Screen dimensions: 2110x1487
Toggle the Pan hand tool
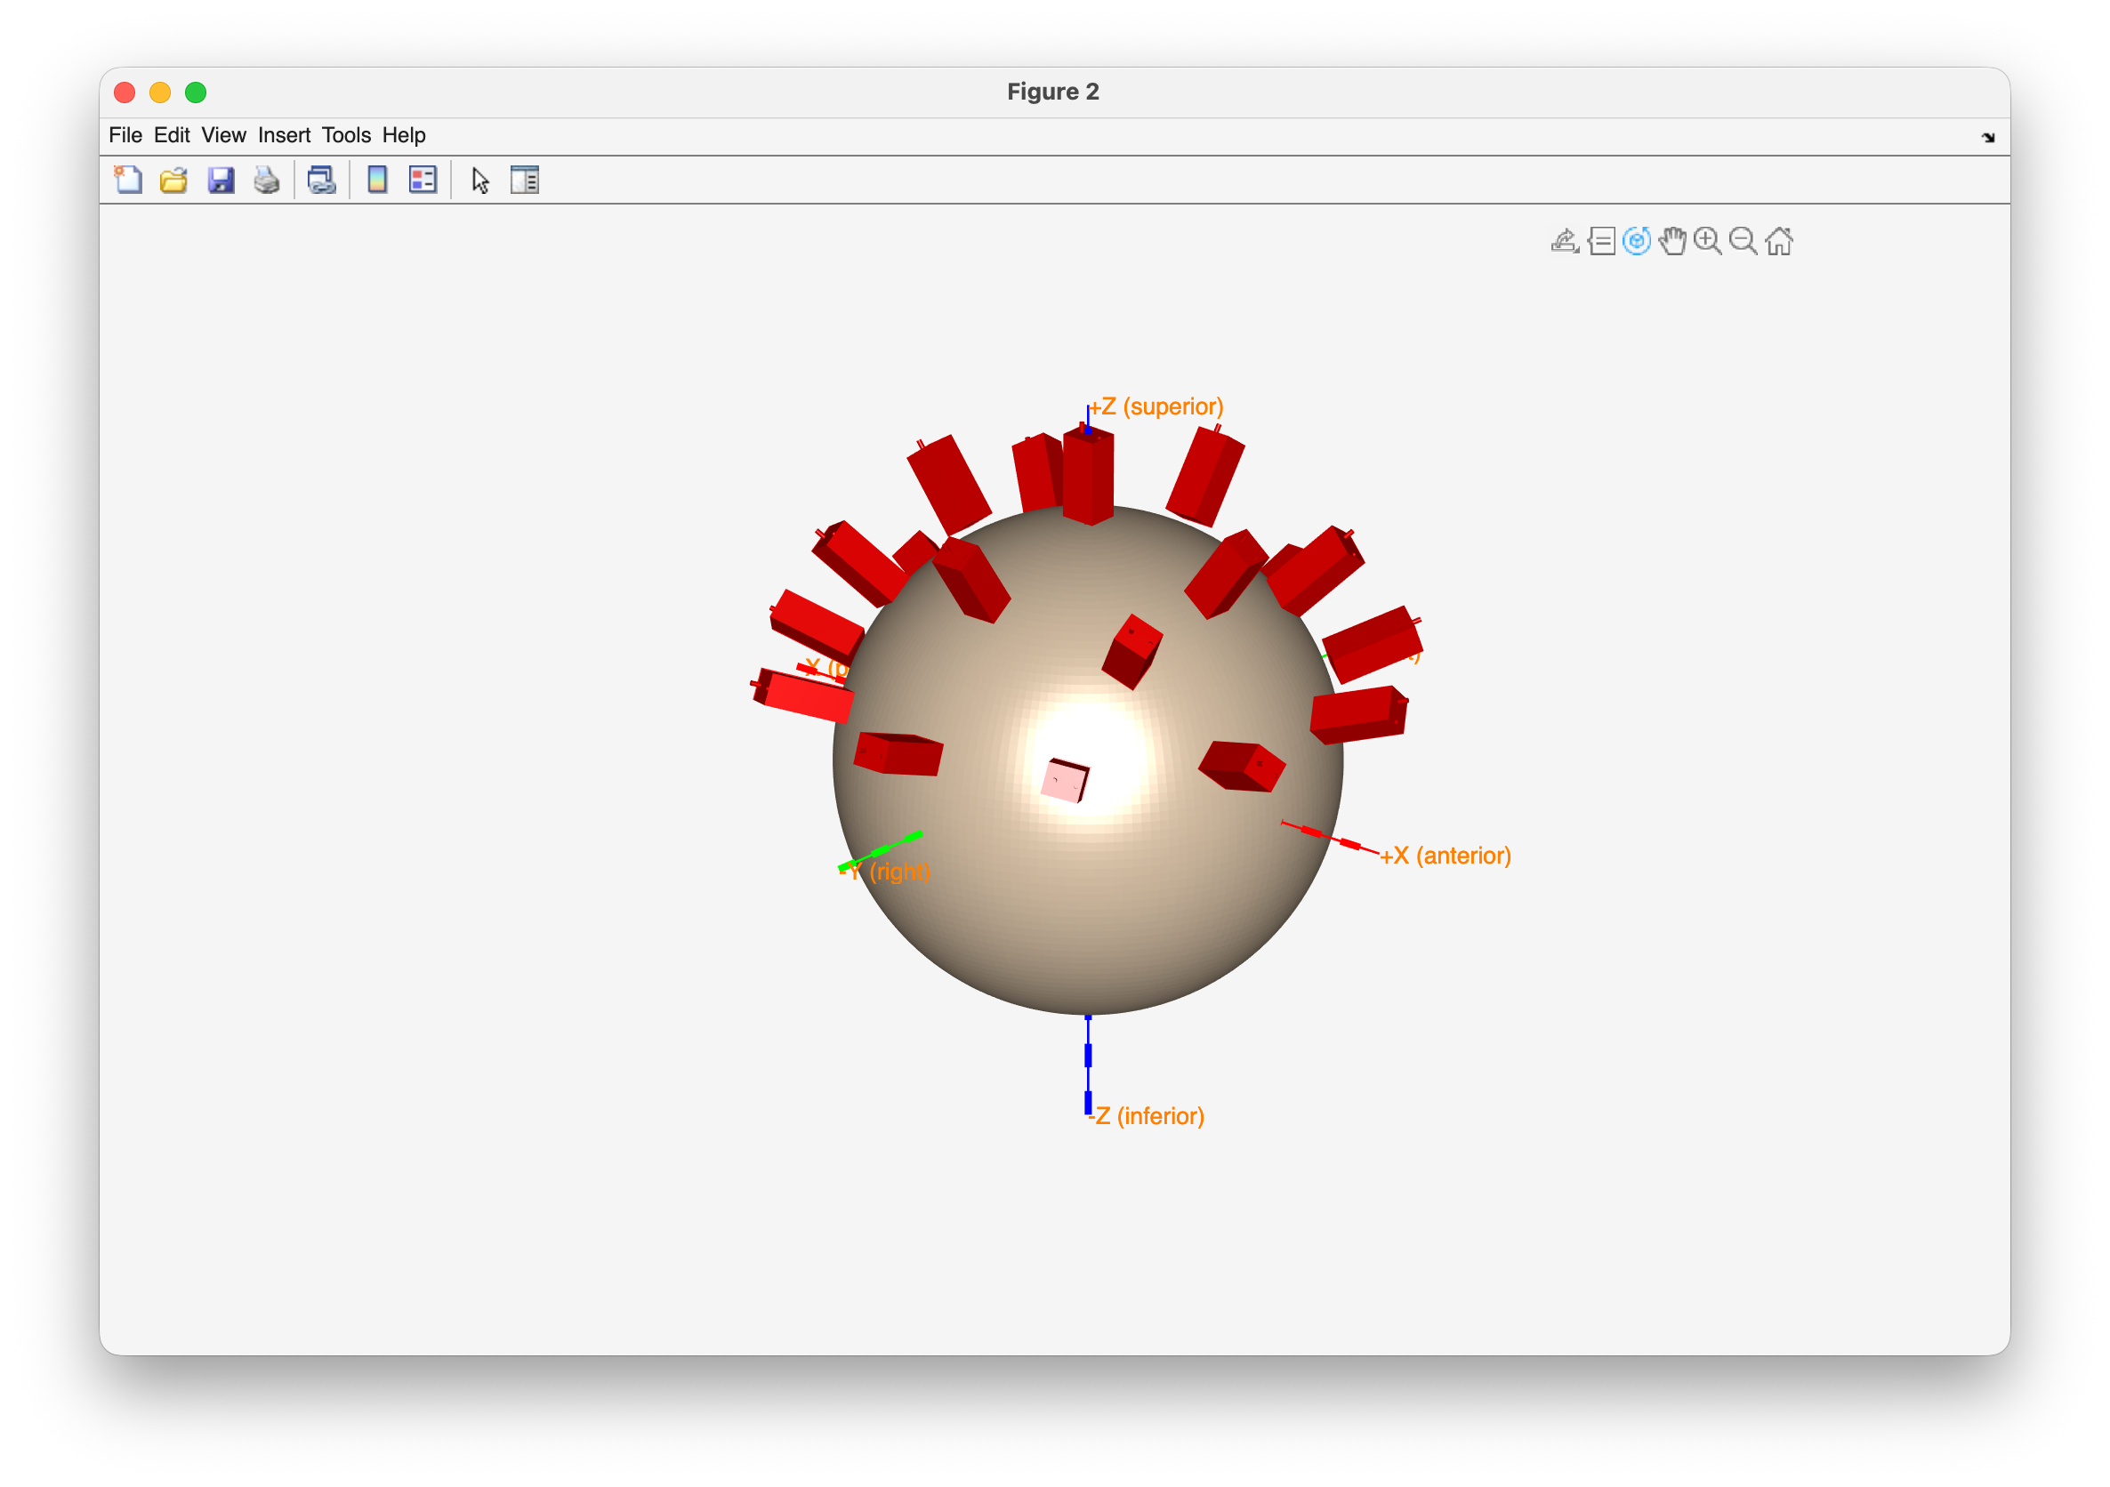coord(1672,241)
